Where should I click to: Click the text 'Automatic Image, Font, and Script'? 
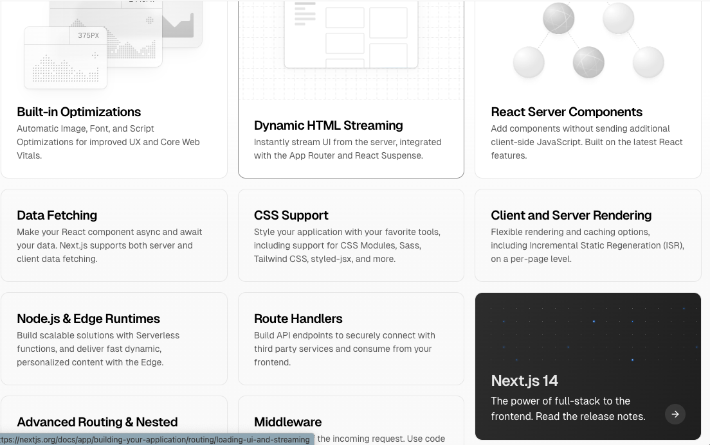click(85, 128)
